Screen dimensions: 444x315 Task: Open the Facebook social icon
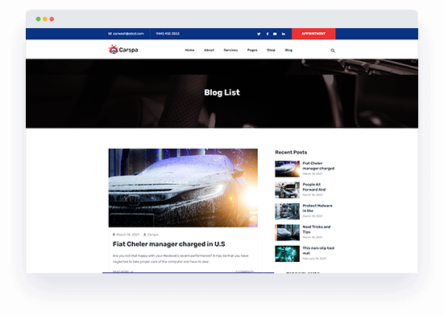tap(268, 34)
